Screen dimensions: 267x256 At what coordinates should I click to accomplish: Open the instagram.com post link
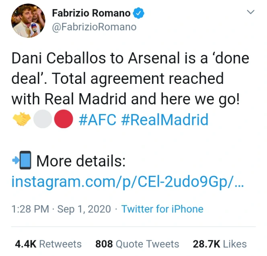tap(128, 181)
